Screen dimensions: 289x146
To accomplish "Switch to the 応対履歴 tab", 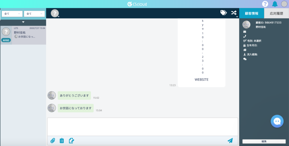I will click(276, 13).
